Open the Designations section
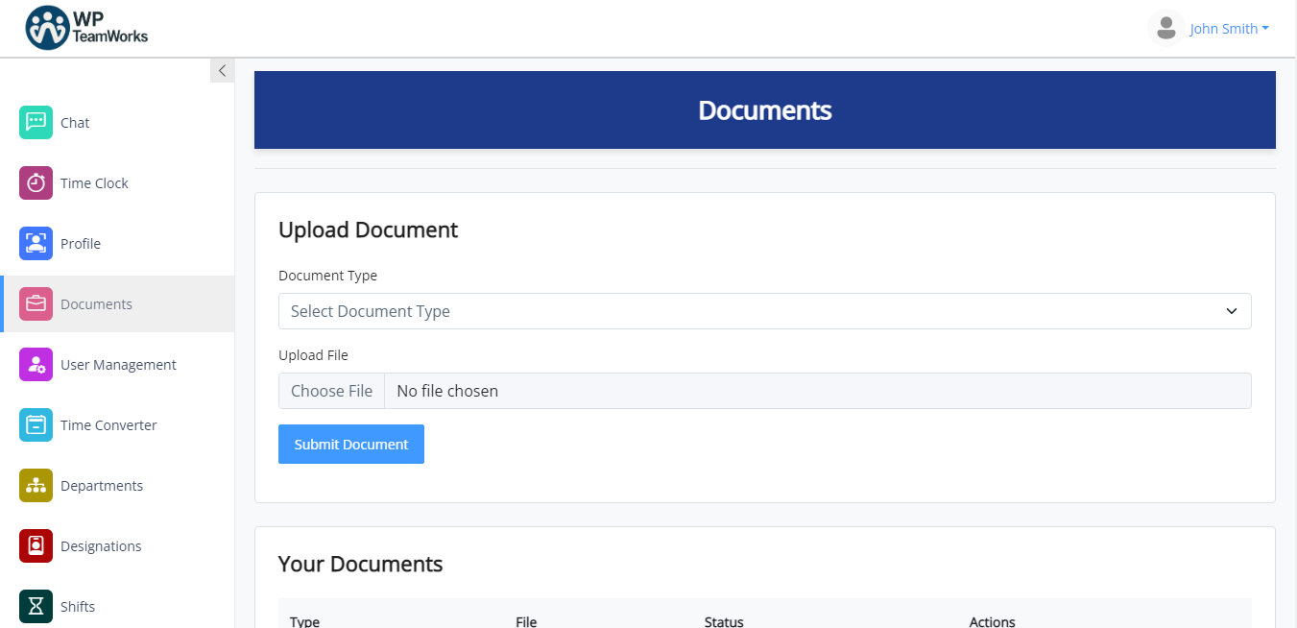Image resolution: width=1297 pixels, height=628 pixels. point(99,545)
